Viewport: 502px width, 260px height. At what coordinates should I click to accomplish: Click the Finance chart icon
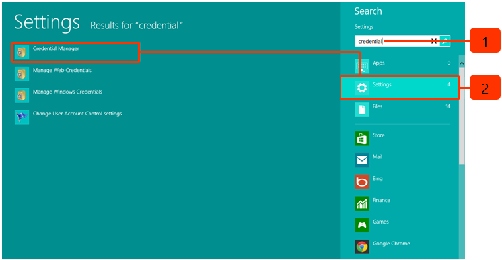click(x=362, y=203)
